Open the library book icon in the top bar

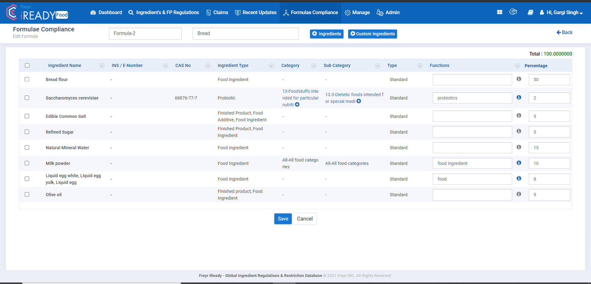530,12
